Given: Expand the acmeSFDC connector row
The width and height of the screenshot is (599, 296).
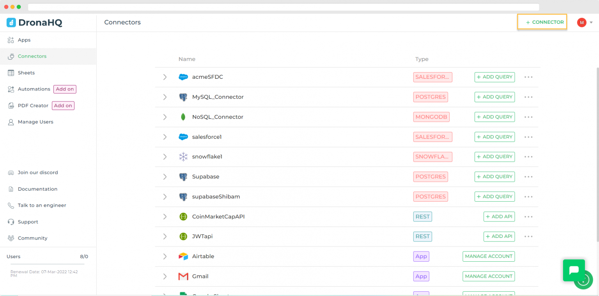Looking at the screenshot, I should 165,77.
